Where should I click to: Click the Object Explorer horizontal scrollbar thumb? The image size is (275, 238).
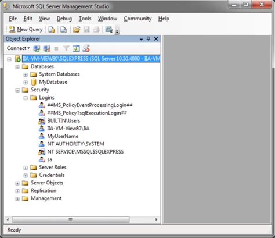(71, 219)
